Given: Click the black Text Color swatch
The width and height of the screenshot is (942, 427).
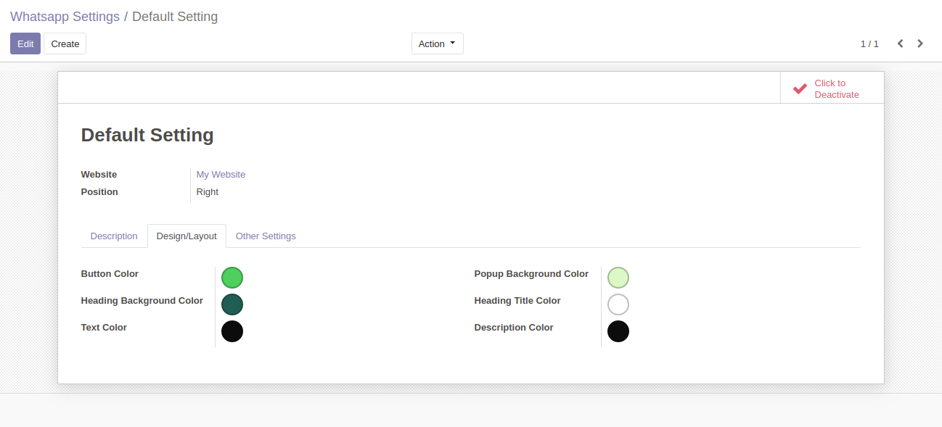Looking at the screenshot, I should pos(232,331).
